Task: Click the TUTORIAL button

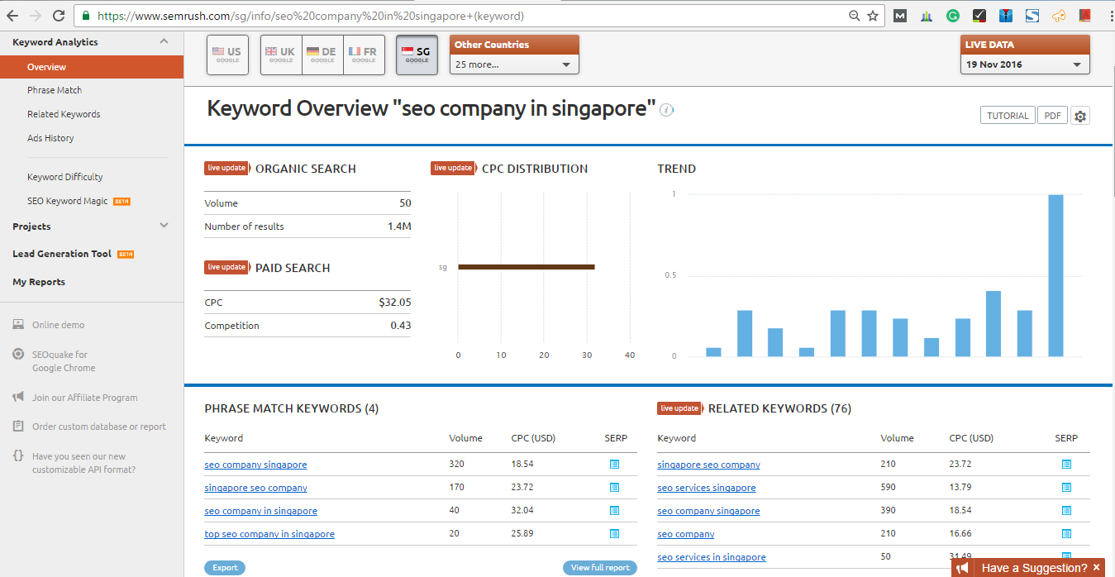Action: pyautogui.click(x=1008, y=116)
